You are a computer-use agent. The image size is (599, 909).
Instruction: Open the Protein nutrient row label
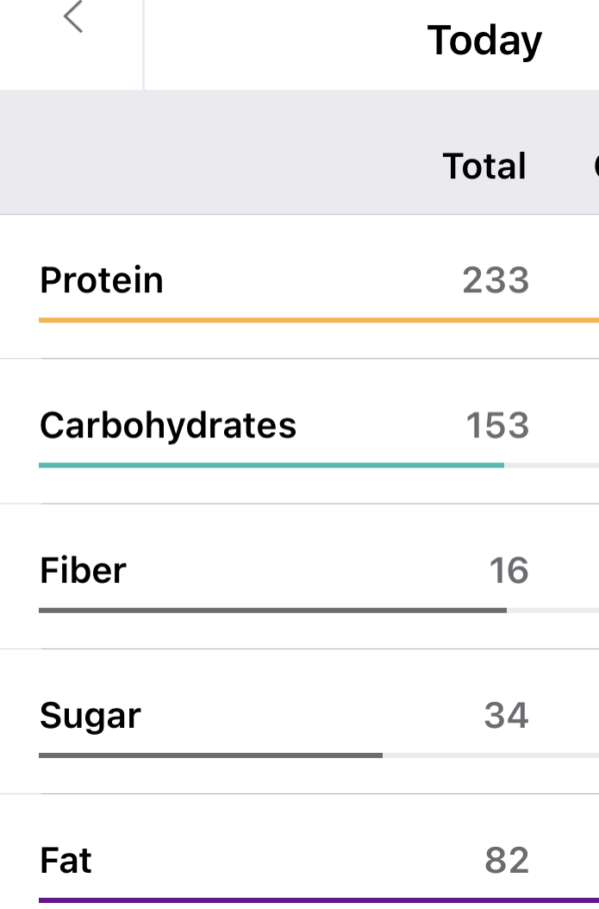point(102,280)
